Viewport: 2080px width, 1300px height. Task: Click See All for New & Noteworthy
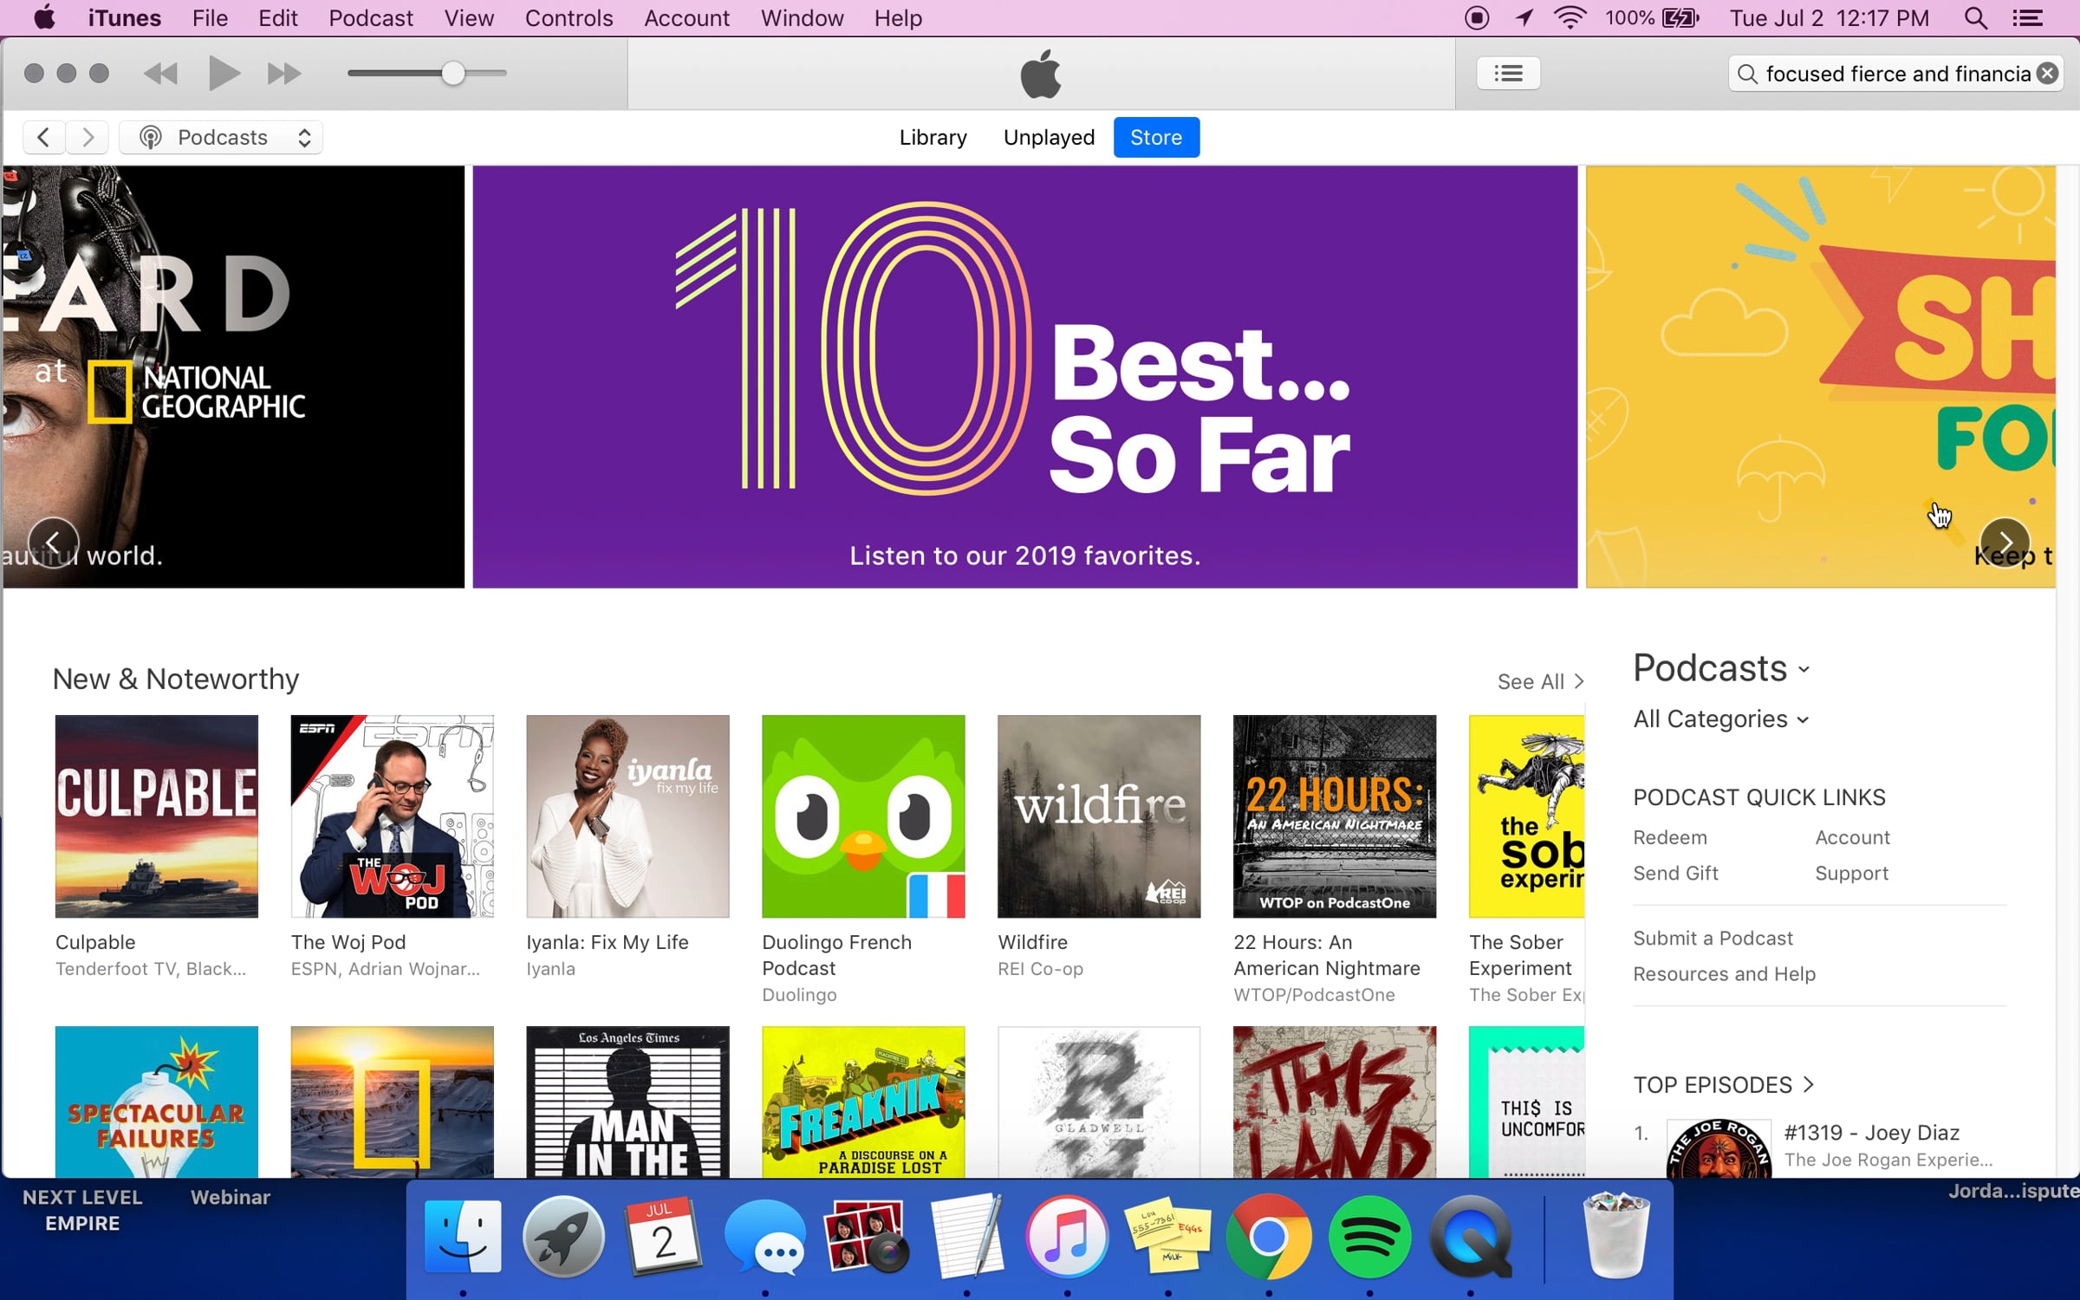[x=1540, y=682]
